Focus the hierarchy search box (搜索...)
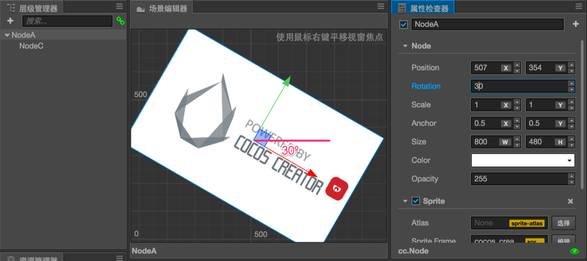This screenshot has height=261, width=587. click(67, 21)
